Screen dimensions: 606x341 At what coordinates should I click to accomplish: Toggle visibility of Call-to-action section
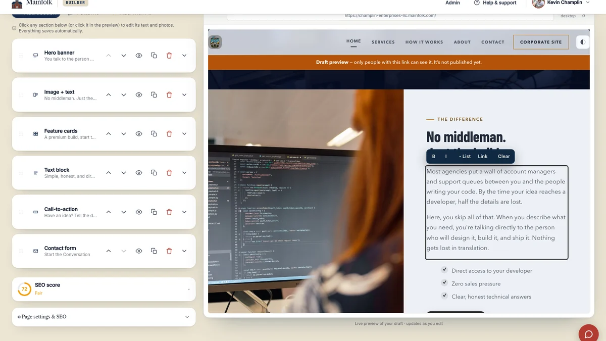[139, 212]
